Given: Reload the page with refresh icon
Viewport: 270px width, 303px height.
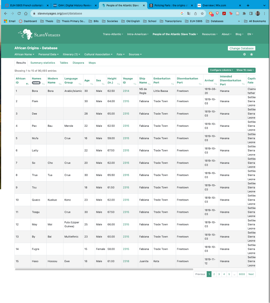Looking at the screenshot, I should click(19, 14).
